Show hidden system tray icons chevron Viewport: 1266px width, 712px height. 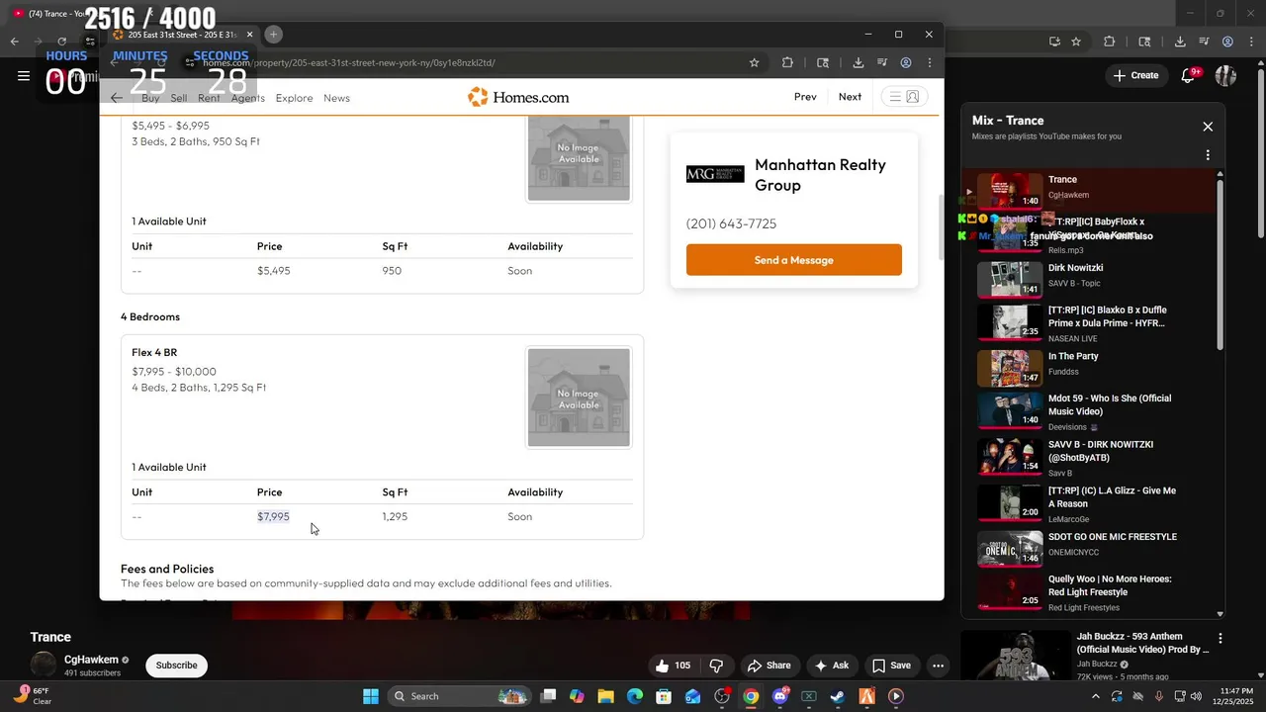[x=1095, y=696]
